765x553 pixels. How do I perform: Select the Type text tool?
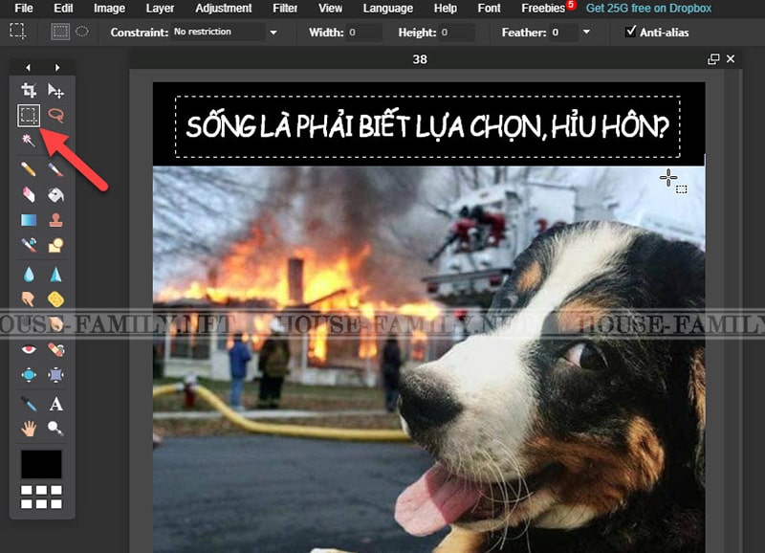(x=55, y=404)
